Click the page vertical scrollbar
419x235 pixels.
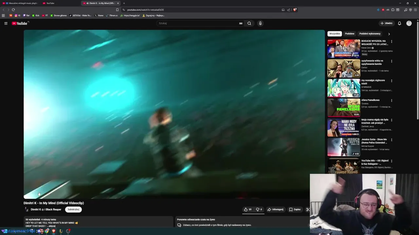pos(417,70)
